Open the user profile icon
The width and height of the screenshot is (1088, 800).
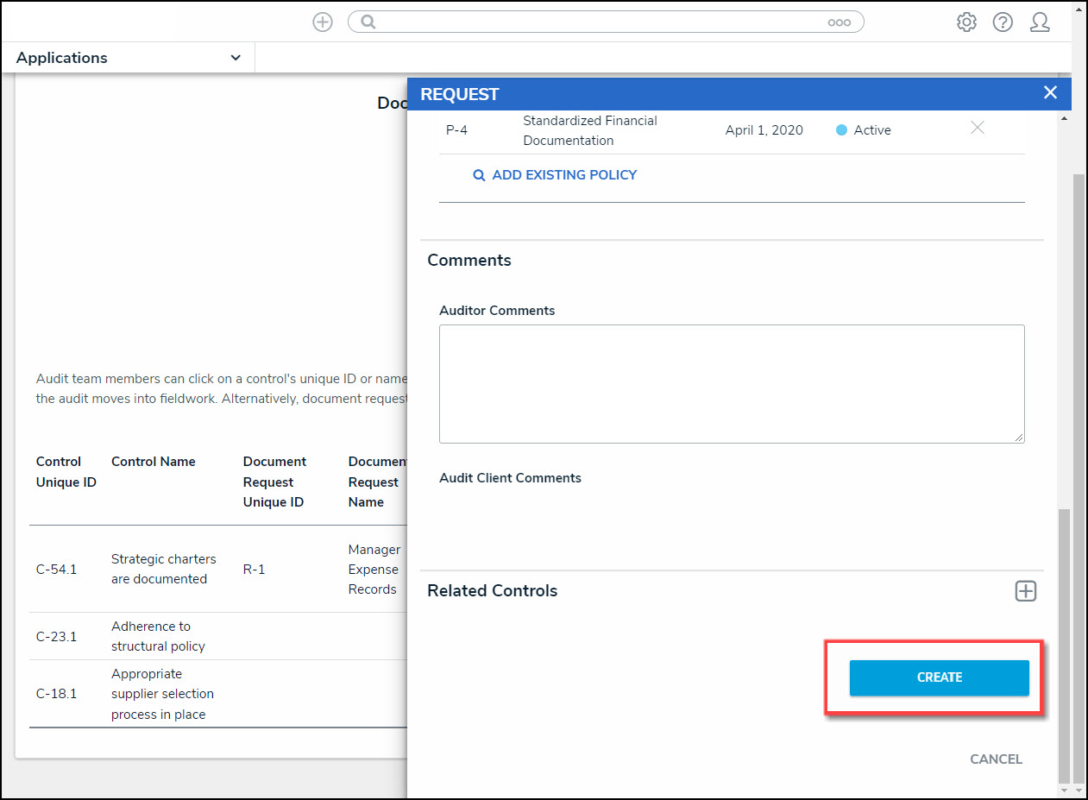click(1040, 22)
